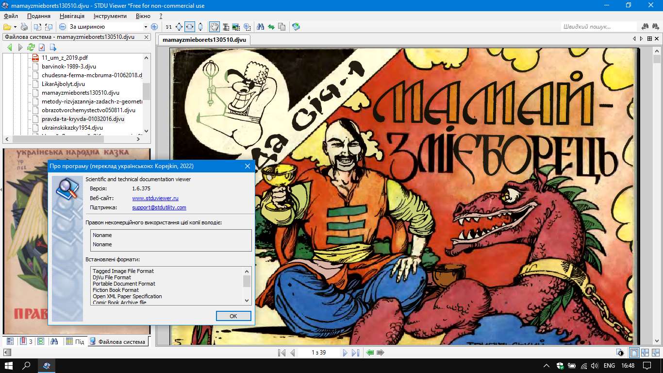Switch to the Файлова система panel tab
Image resolution: width=663 pixels, height=373 pixels.
point(118,341)
